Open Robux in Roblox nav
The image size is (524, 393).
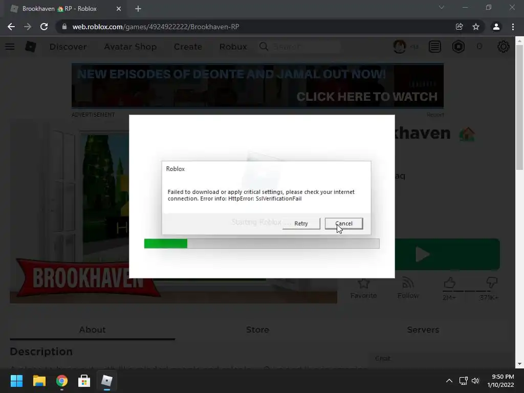[233, 47]
